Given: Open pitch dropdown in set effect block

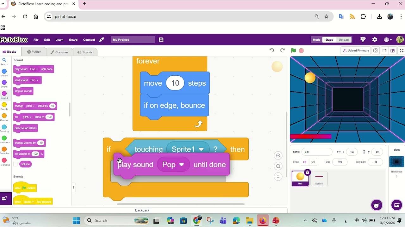Looking at the screenshot, I should (27, 117).
